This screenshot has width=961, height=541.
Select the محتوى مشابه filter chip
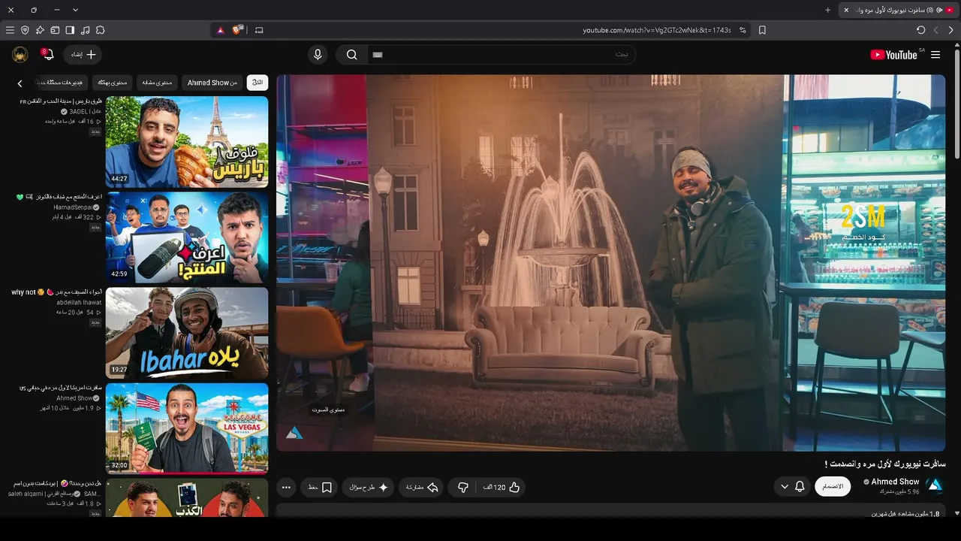tap(158, 83)
